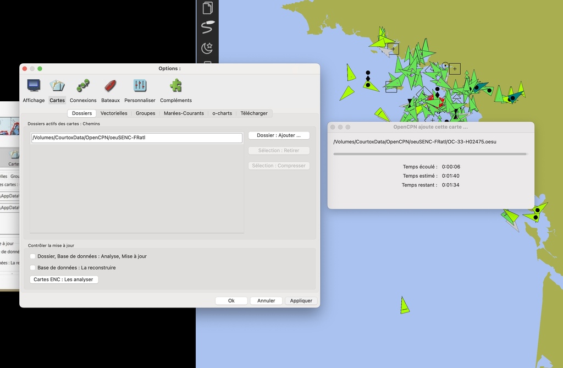Go to the Télécharger tab
Viewport: 563px width, 368px height.
point(254,113)
